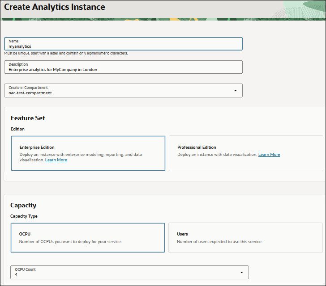Click the Edition label under Feature Set

(x=18, y=129)
